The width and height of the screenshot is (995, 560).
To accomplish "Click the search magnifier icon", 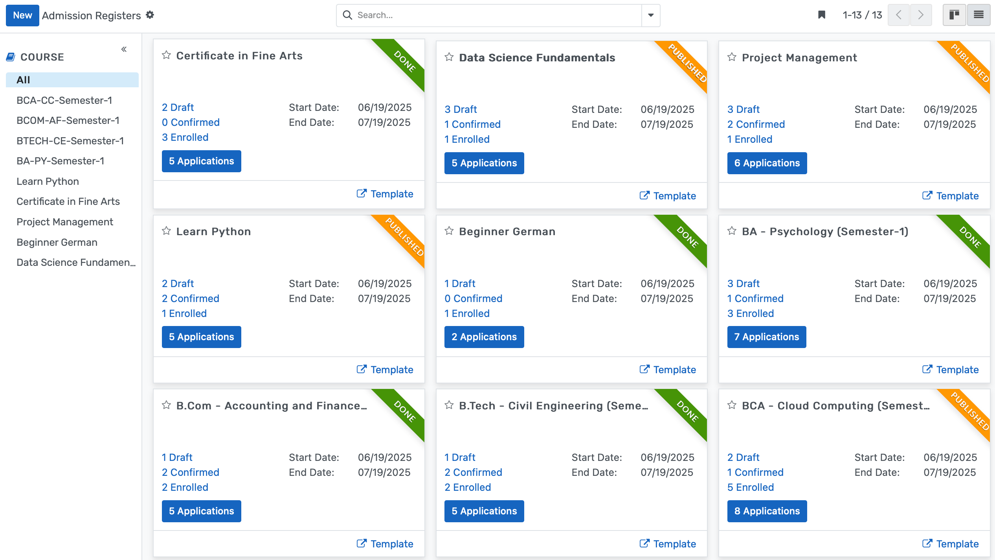I will (x=347, y=15).
